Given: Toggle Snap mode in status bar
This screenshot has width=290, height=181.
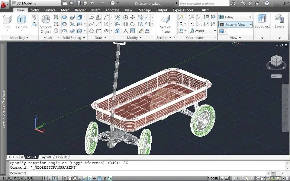Looking at the screenshot, I should pos(50,179).
